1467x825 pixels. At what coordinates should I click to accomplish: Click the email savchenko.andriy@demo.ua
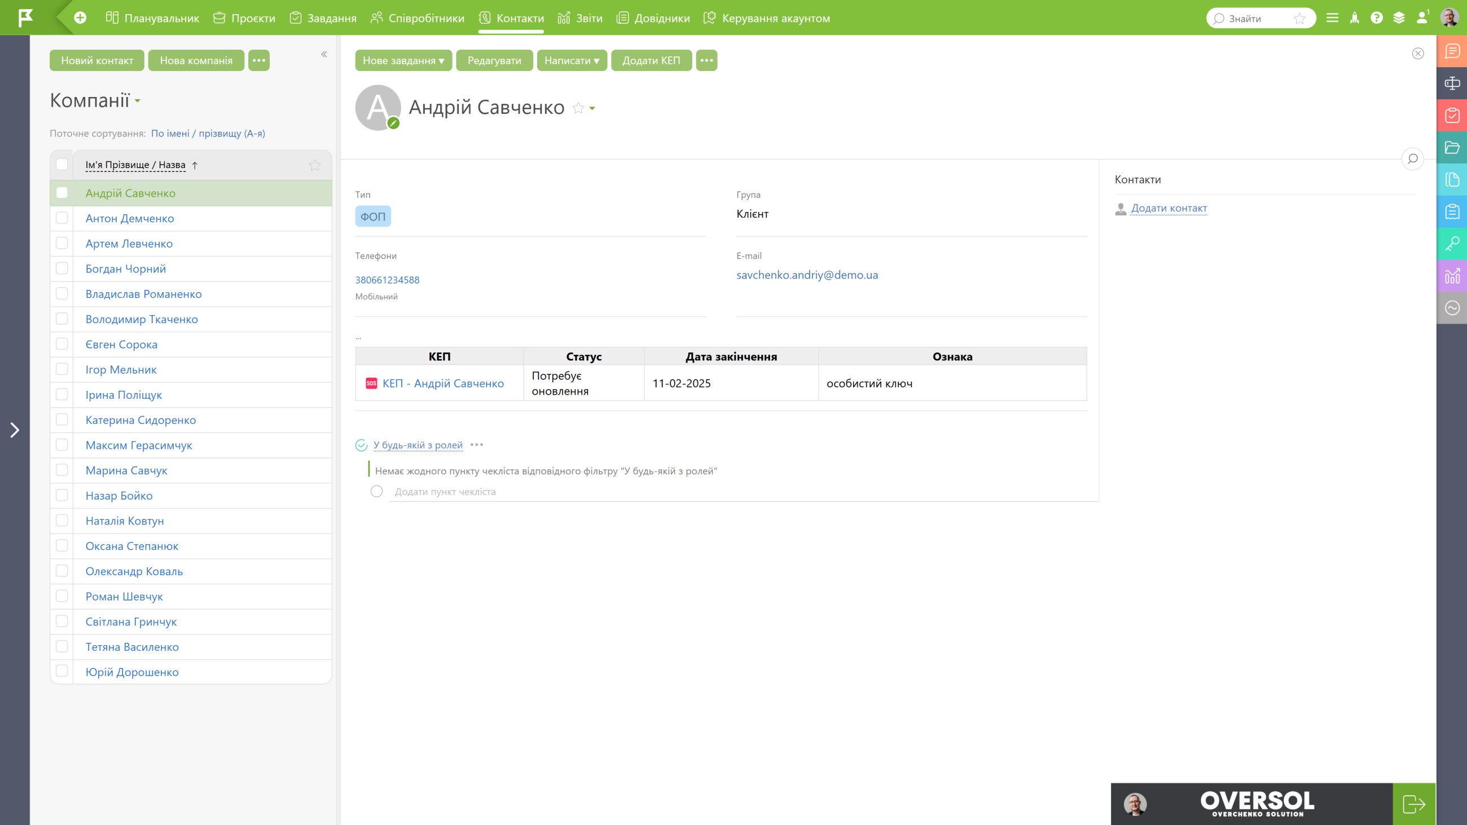click(807, 275)
